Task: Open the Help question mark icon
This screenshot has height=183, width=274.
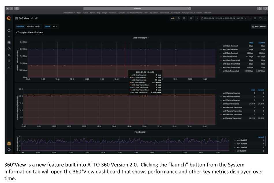Action: [9, 150]
